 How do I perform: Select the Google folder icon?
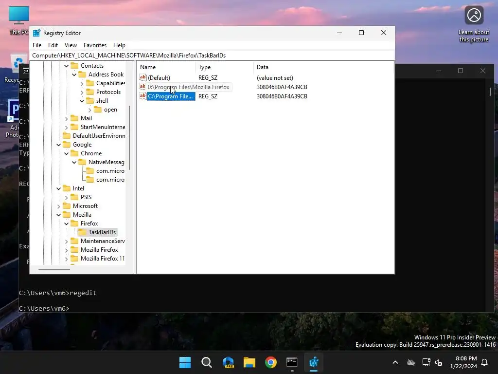click(67, 144)
